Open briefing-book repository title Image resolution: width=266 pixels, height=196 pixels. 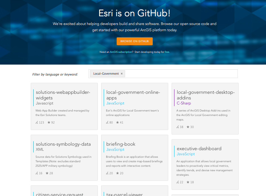pyautogui.click(x=121, y=144)
